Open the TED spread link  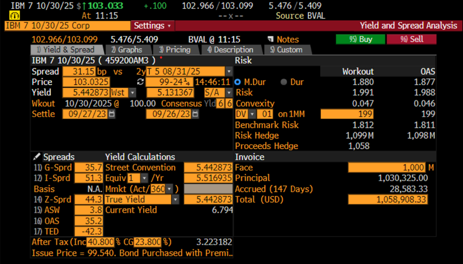[46, 232]
